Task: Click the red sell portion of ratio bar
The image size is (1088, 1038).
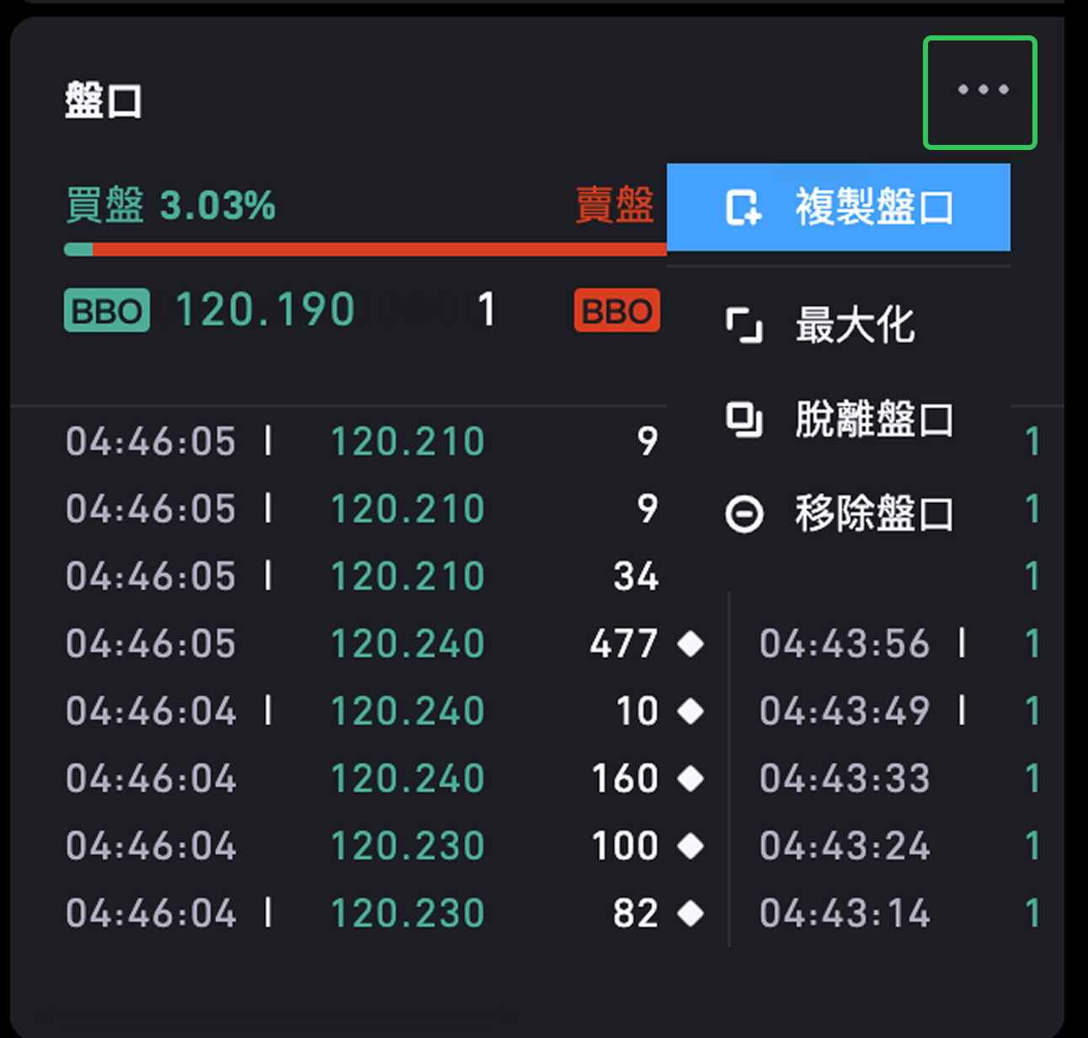Action: pos(379,249)
